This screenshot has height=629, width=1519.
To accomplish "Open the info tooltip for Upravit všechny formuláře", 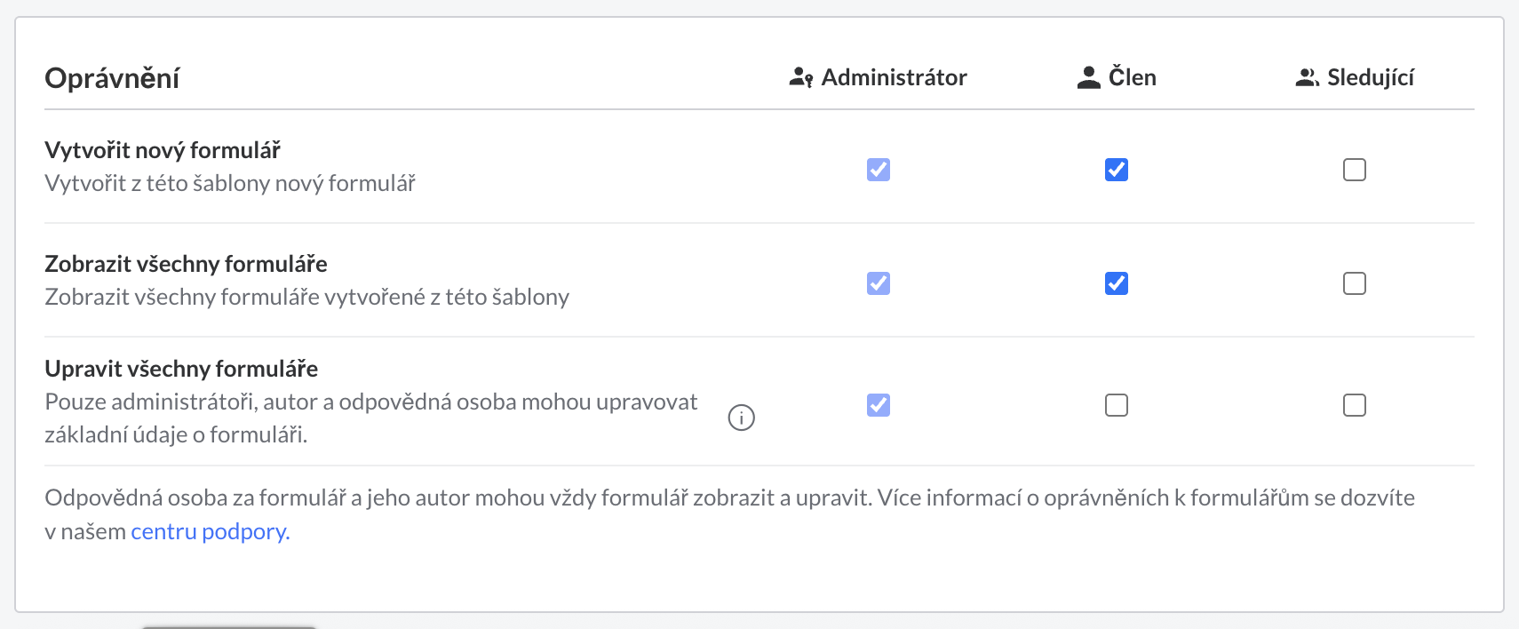I will [x=743, y=417].
